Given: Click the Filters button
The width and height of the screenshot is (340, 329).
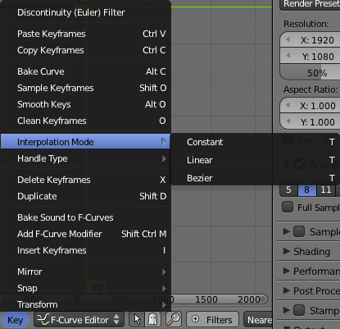Looking at the screenshot, I should click(212, 319).
